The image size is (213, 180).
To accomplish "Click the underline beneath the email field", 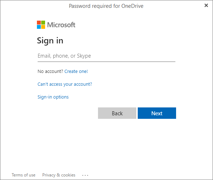I will click(x=106, y=62).
